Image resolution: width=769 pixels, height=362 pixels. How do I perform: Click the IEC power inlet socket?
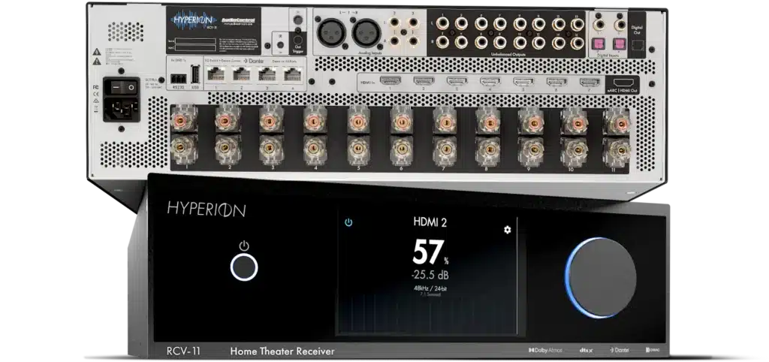pyautogui.click(x=122, y=108)
